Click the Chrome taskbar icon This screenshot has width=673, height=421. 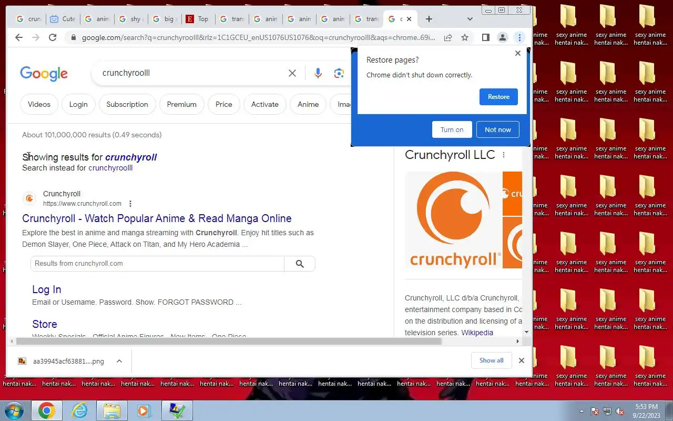[46, 410]
